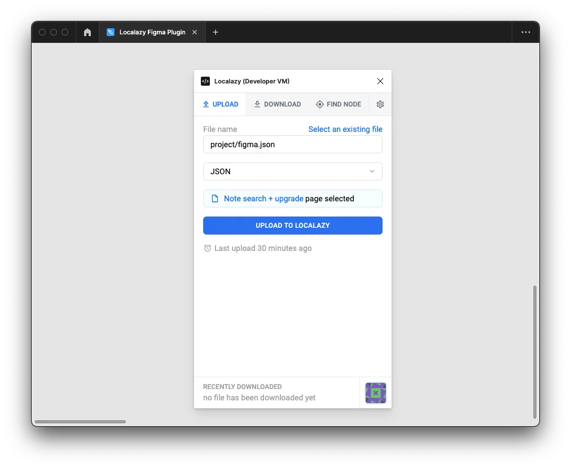
Task: Click the document icon next to Note search
Action: pos(214,198)
